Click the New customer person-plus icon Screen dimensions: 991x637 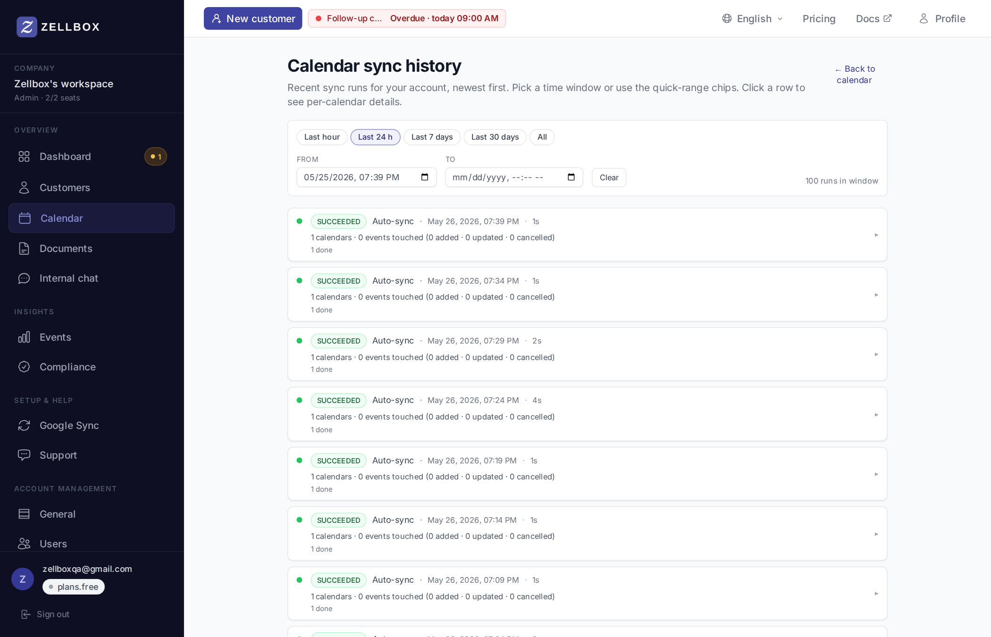(x=217, y=18)
